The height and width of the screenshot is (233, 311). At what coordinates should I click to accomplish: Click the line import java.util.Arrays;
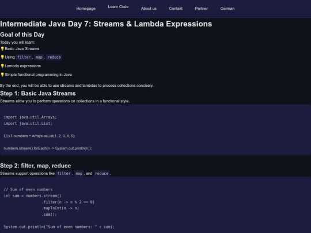point(30,117)
